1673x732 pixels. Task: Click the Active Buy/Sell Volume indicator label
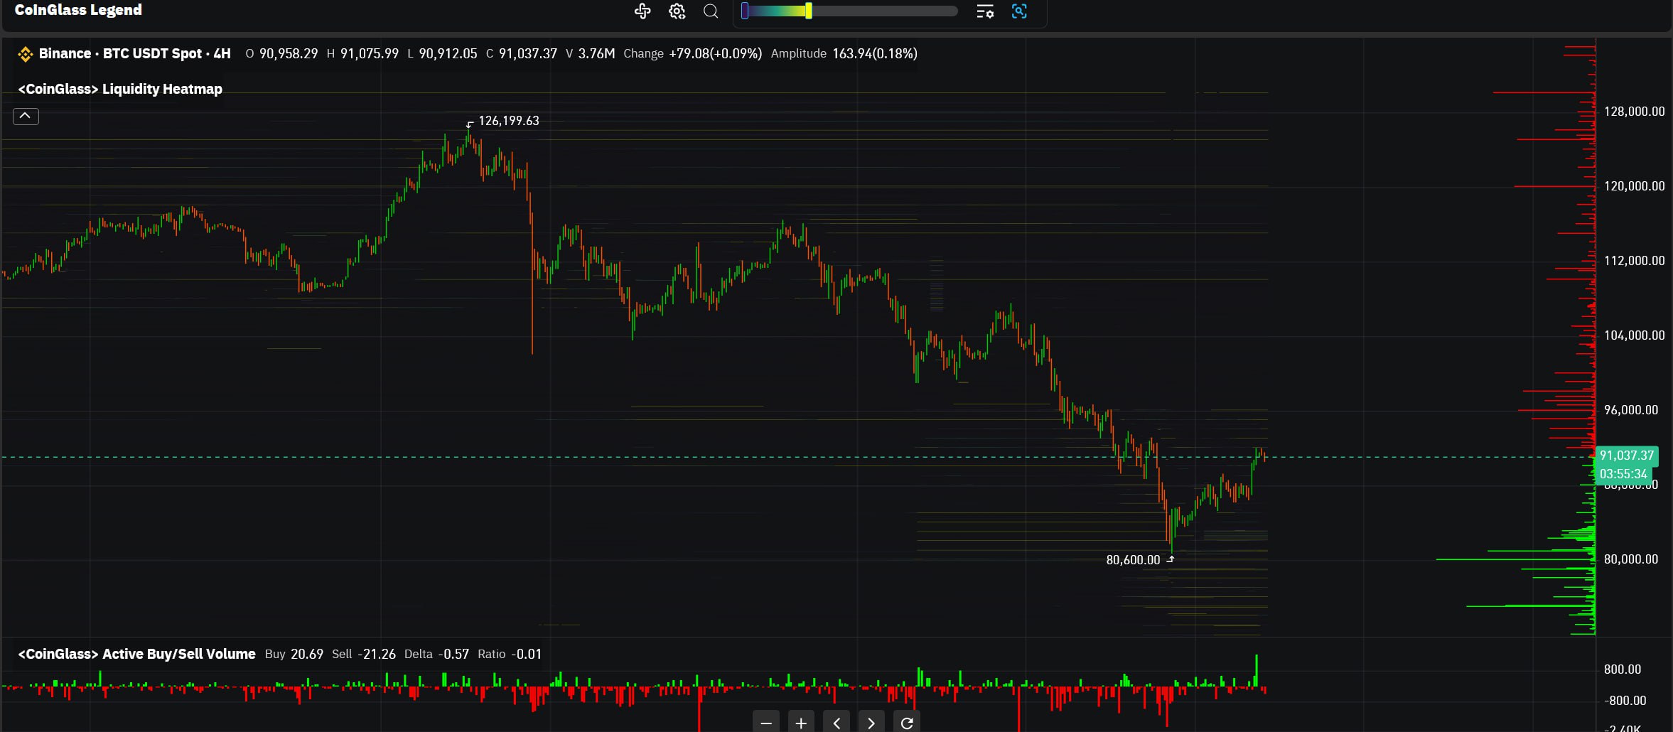pos(136,654)
